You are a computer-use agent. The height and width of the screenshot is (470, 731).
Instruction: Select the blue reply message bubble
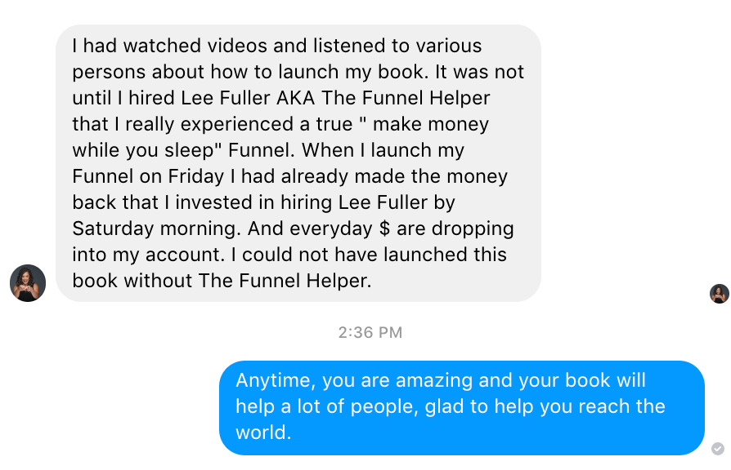point(462,408)
